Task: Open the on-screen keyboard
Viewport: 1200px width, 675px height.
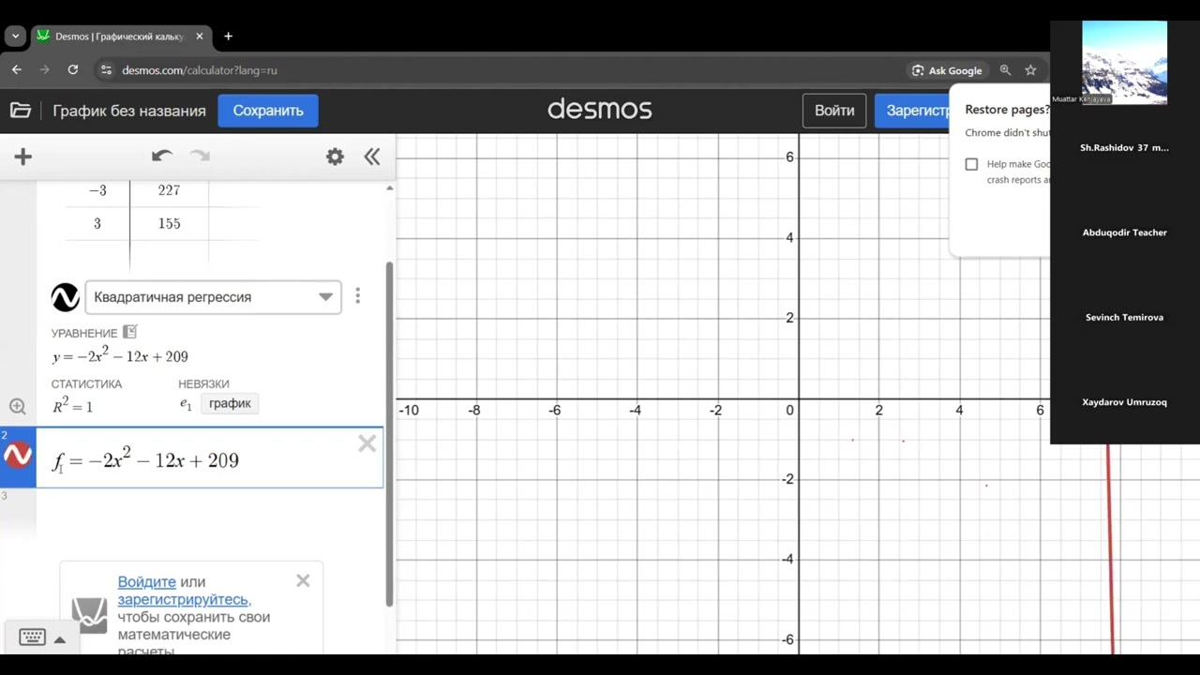Action: click(32, 637)
